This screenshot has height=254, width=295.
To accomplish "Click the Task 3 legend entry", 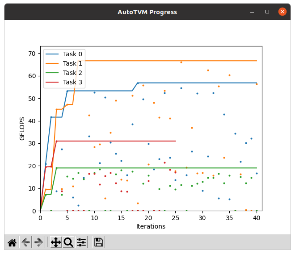I will 64,82.
